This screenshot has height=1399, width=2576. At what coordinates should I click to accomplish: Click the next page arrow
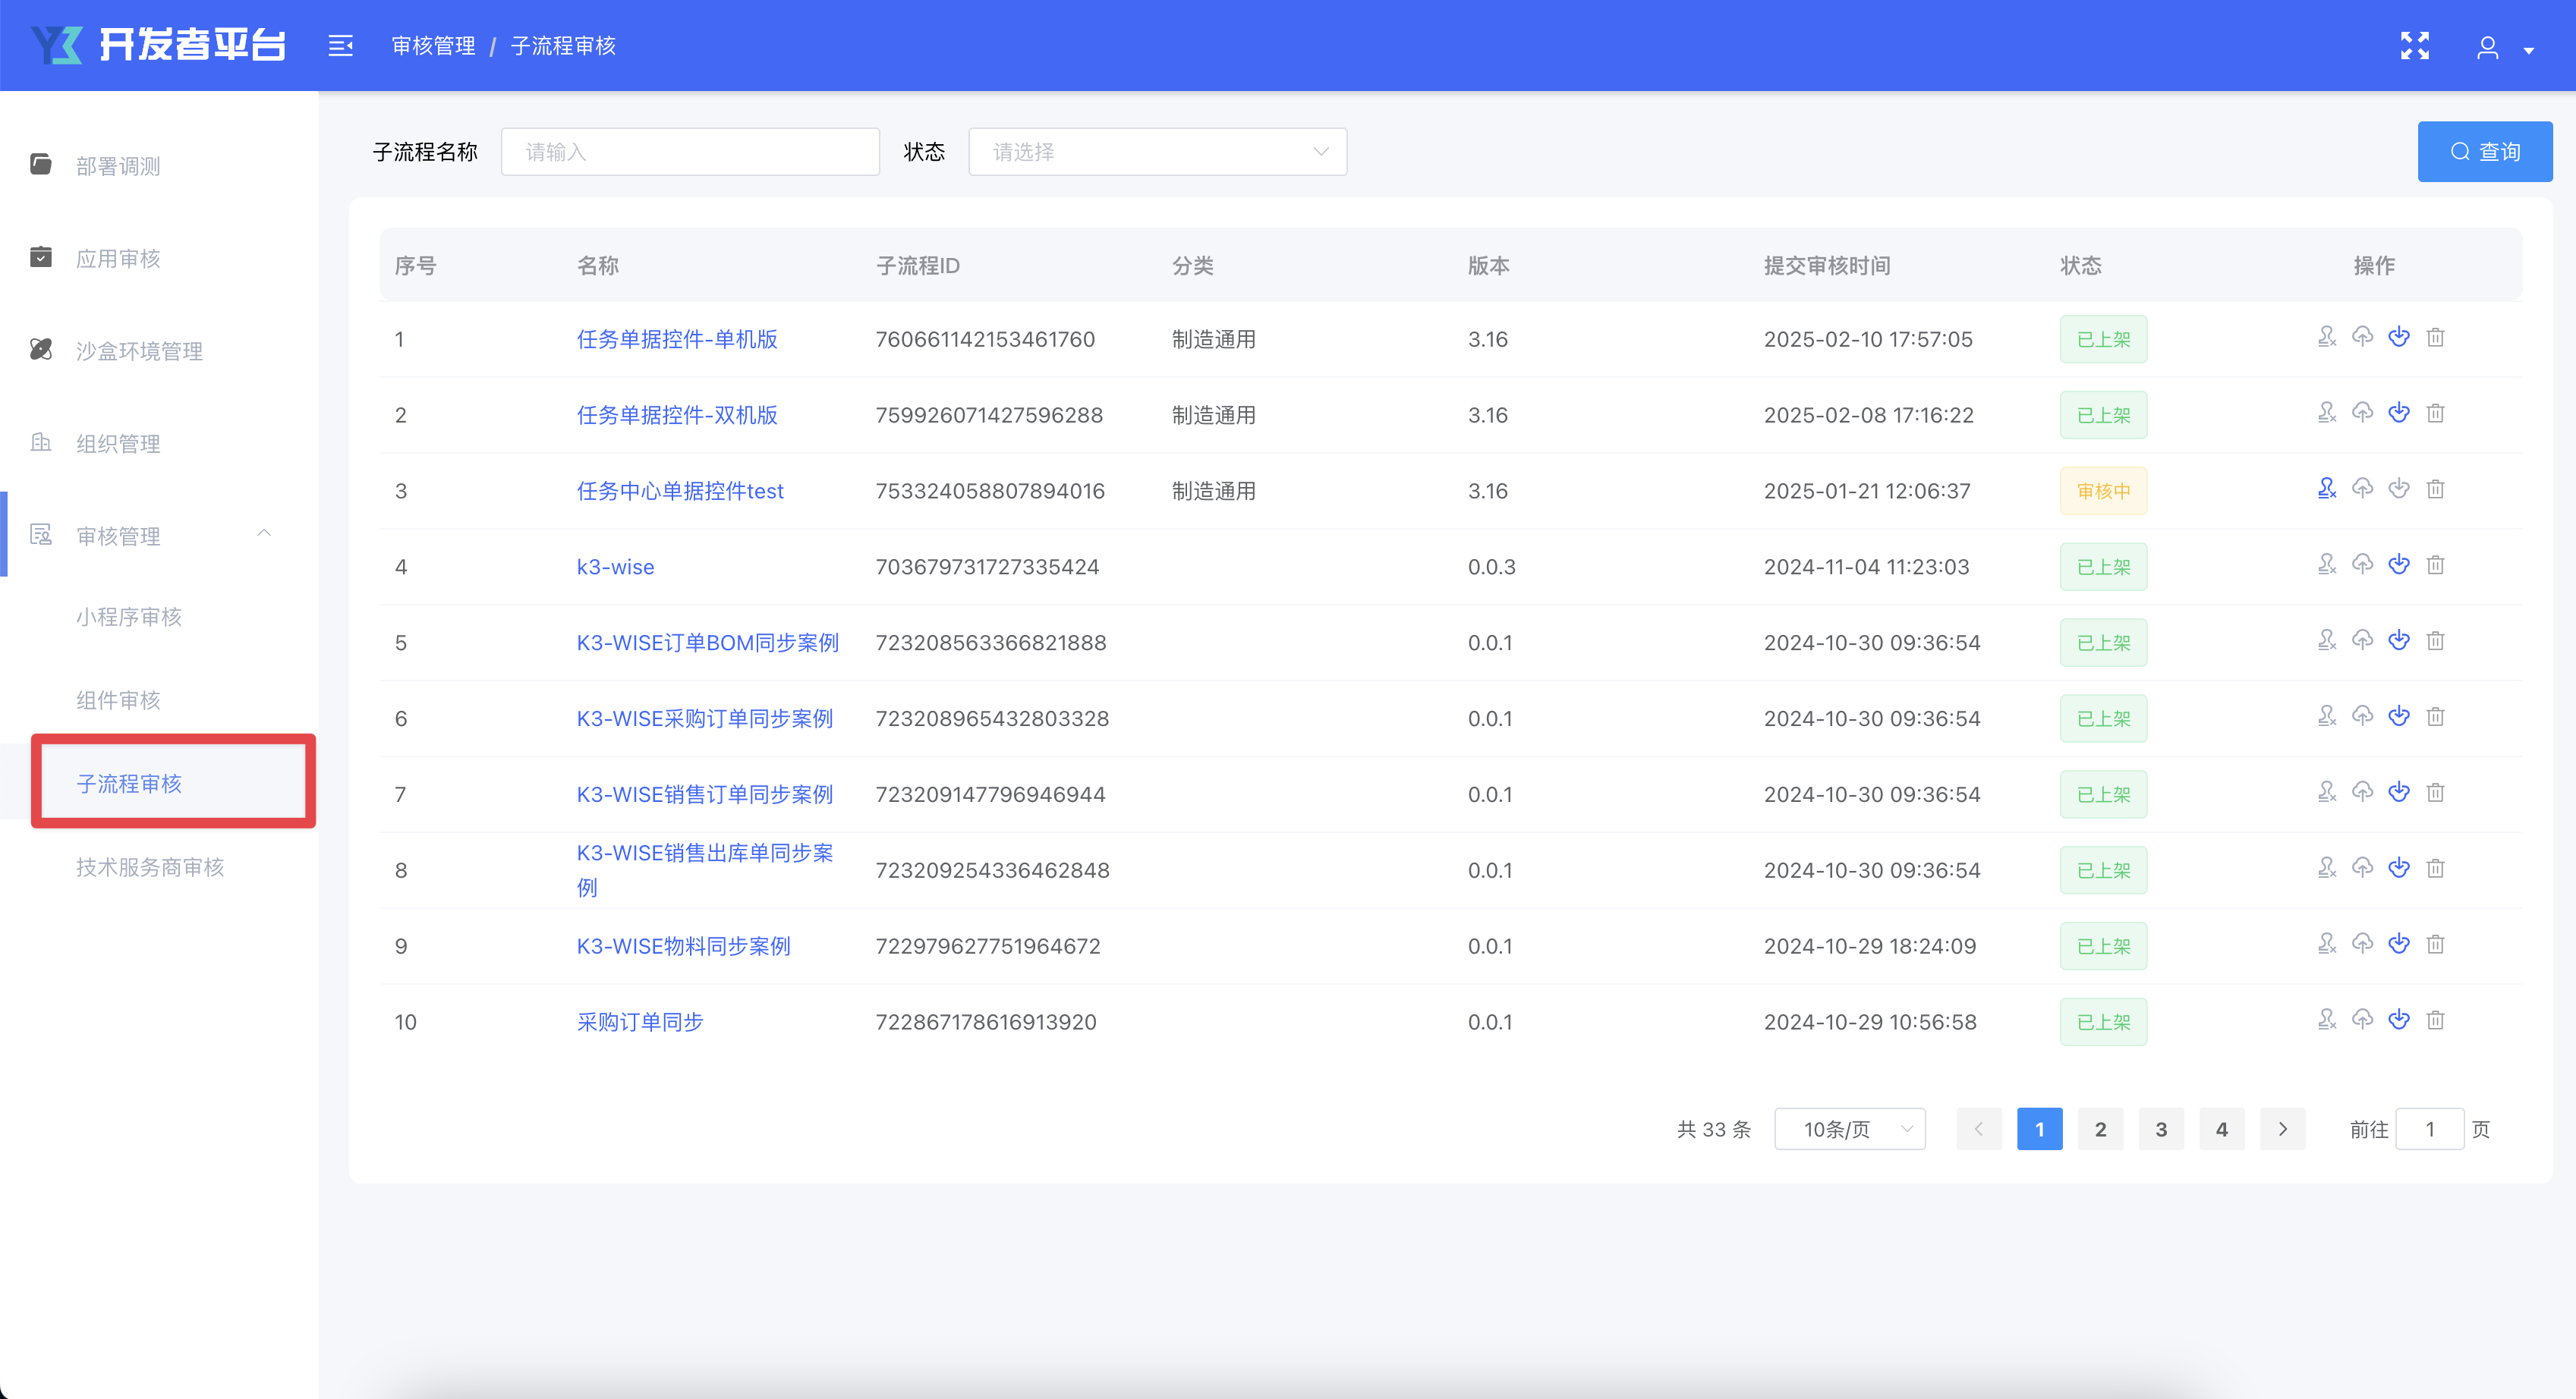[2282, 1129]
